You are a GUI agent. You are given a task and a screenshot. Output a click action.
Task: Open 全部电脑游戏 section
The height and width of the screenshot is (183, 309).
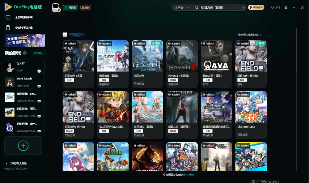point(24,17)
